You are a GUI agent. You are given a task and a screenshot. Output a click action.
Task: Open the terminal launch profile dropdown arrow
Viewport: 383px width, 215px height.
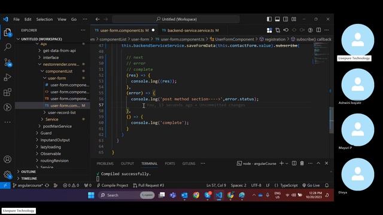287,164
